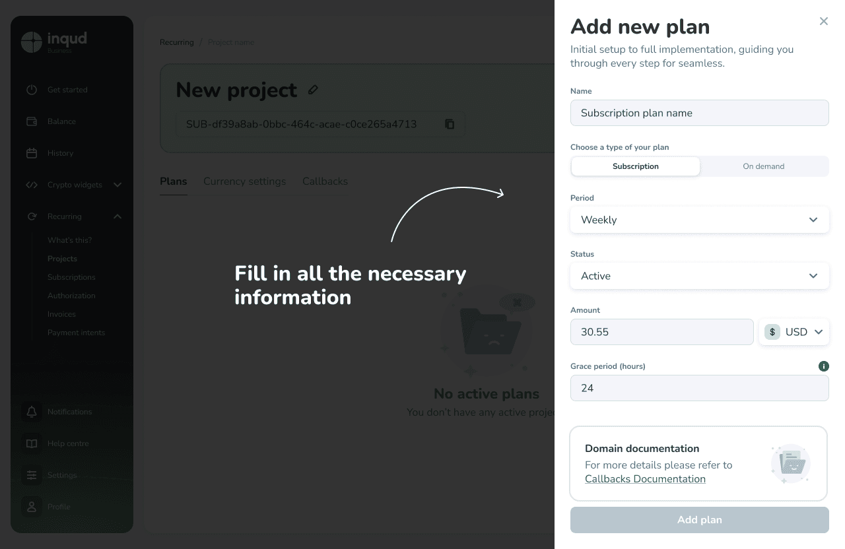
Task: Close the Add new plan panel
Action: coord(823,21)
